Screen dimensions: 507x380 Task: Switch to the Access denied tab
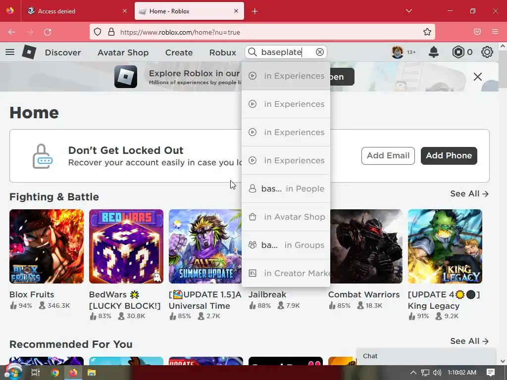(x=77, y=11)
